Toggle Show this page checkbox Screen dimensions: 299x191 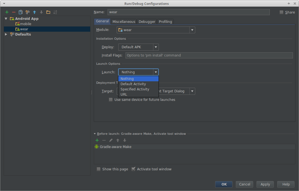(98, 169)
